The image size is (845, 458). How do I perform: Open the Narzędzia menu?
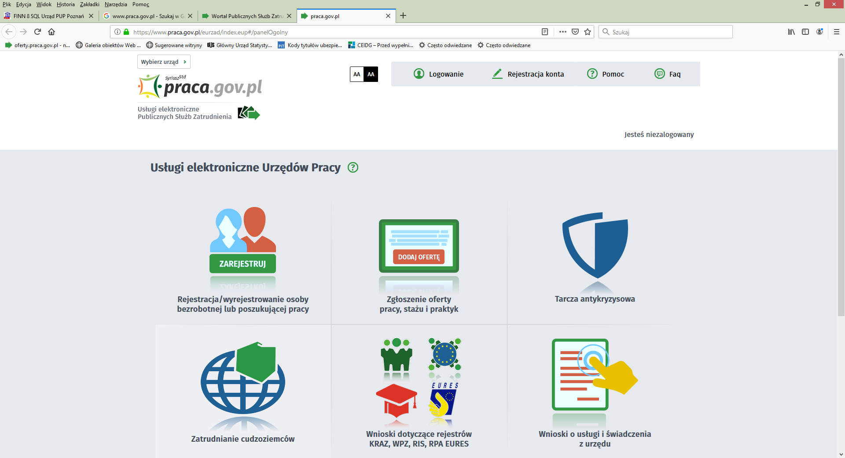pos(116,4)
